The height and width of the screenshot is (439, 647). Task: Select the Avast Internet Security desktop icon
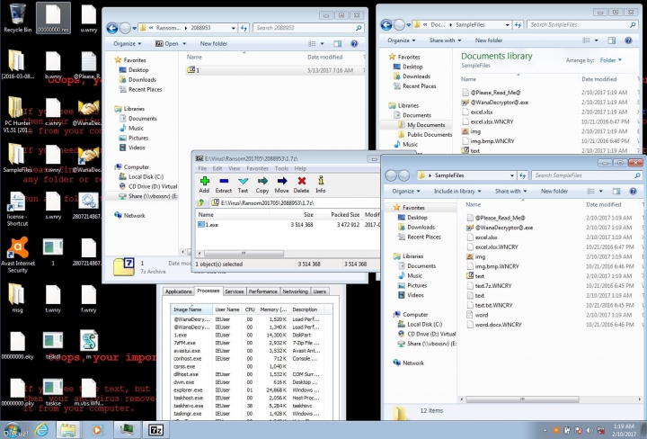click(x=18, y=255)
